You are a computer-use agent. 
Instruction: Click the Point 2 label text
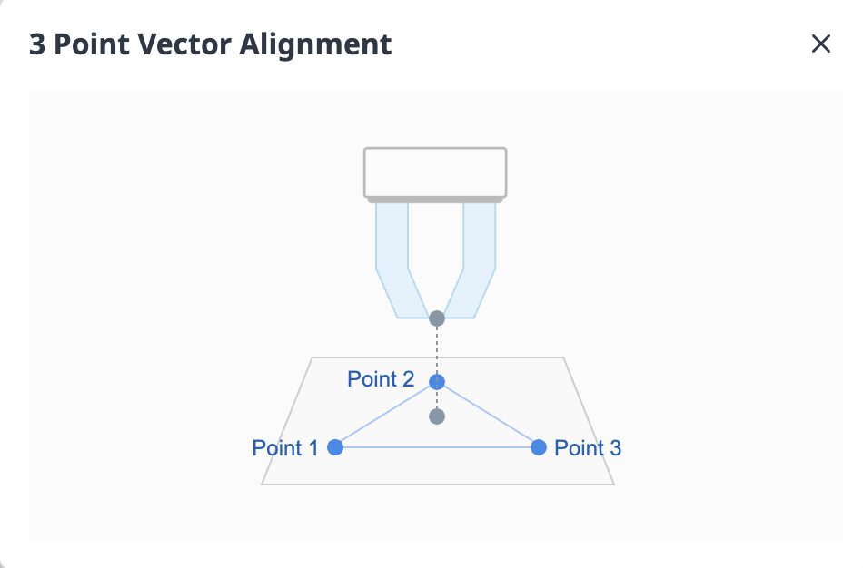point(381,379)
